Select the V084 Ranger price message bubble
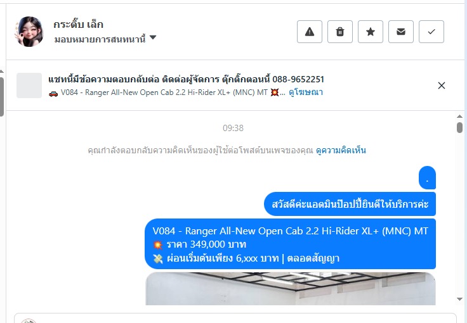 coord(290,244)
